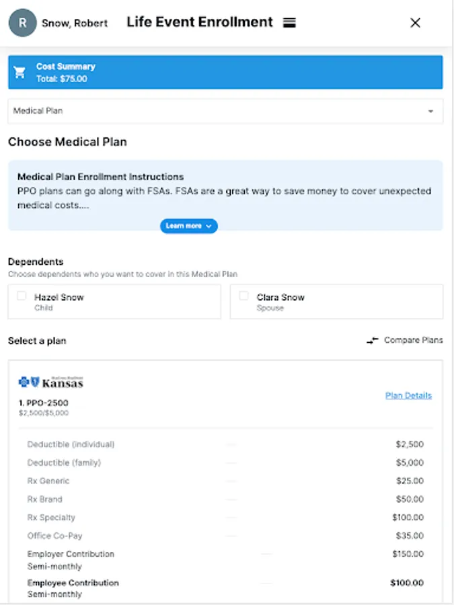Click the Deductible (individual) row
Viewport: 454px width, 605px height.
225,444
